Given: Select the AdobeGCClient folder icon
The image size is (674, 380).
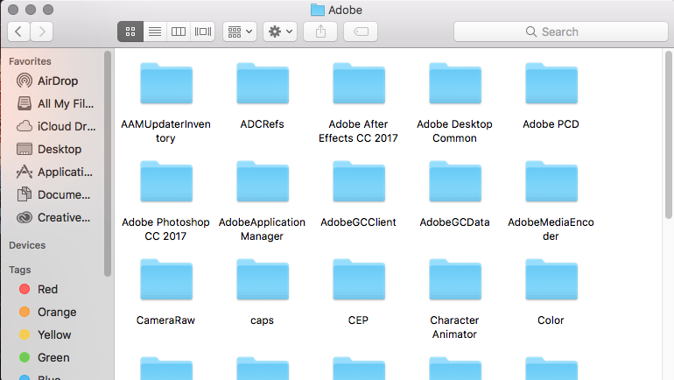Looking at the screenshot, I should click(359, 181).
